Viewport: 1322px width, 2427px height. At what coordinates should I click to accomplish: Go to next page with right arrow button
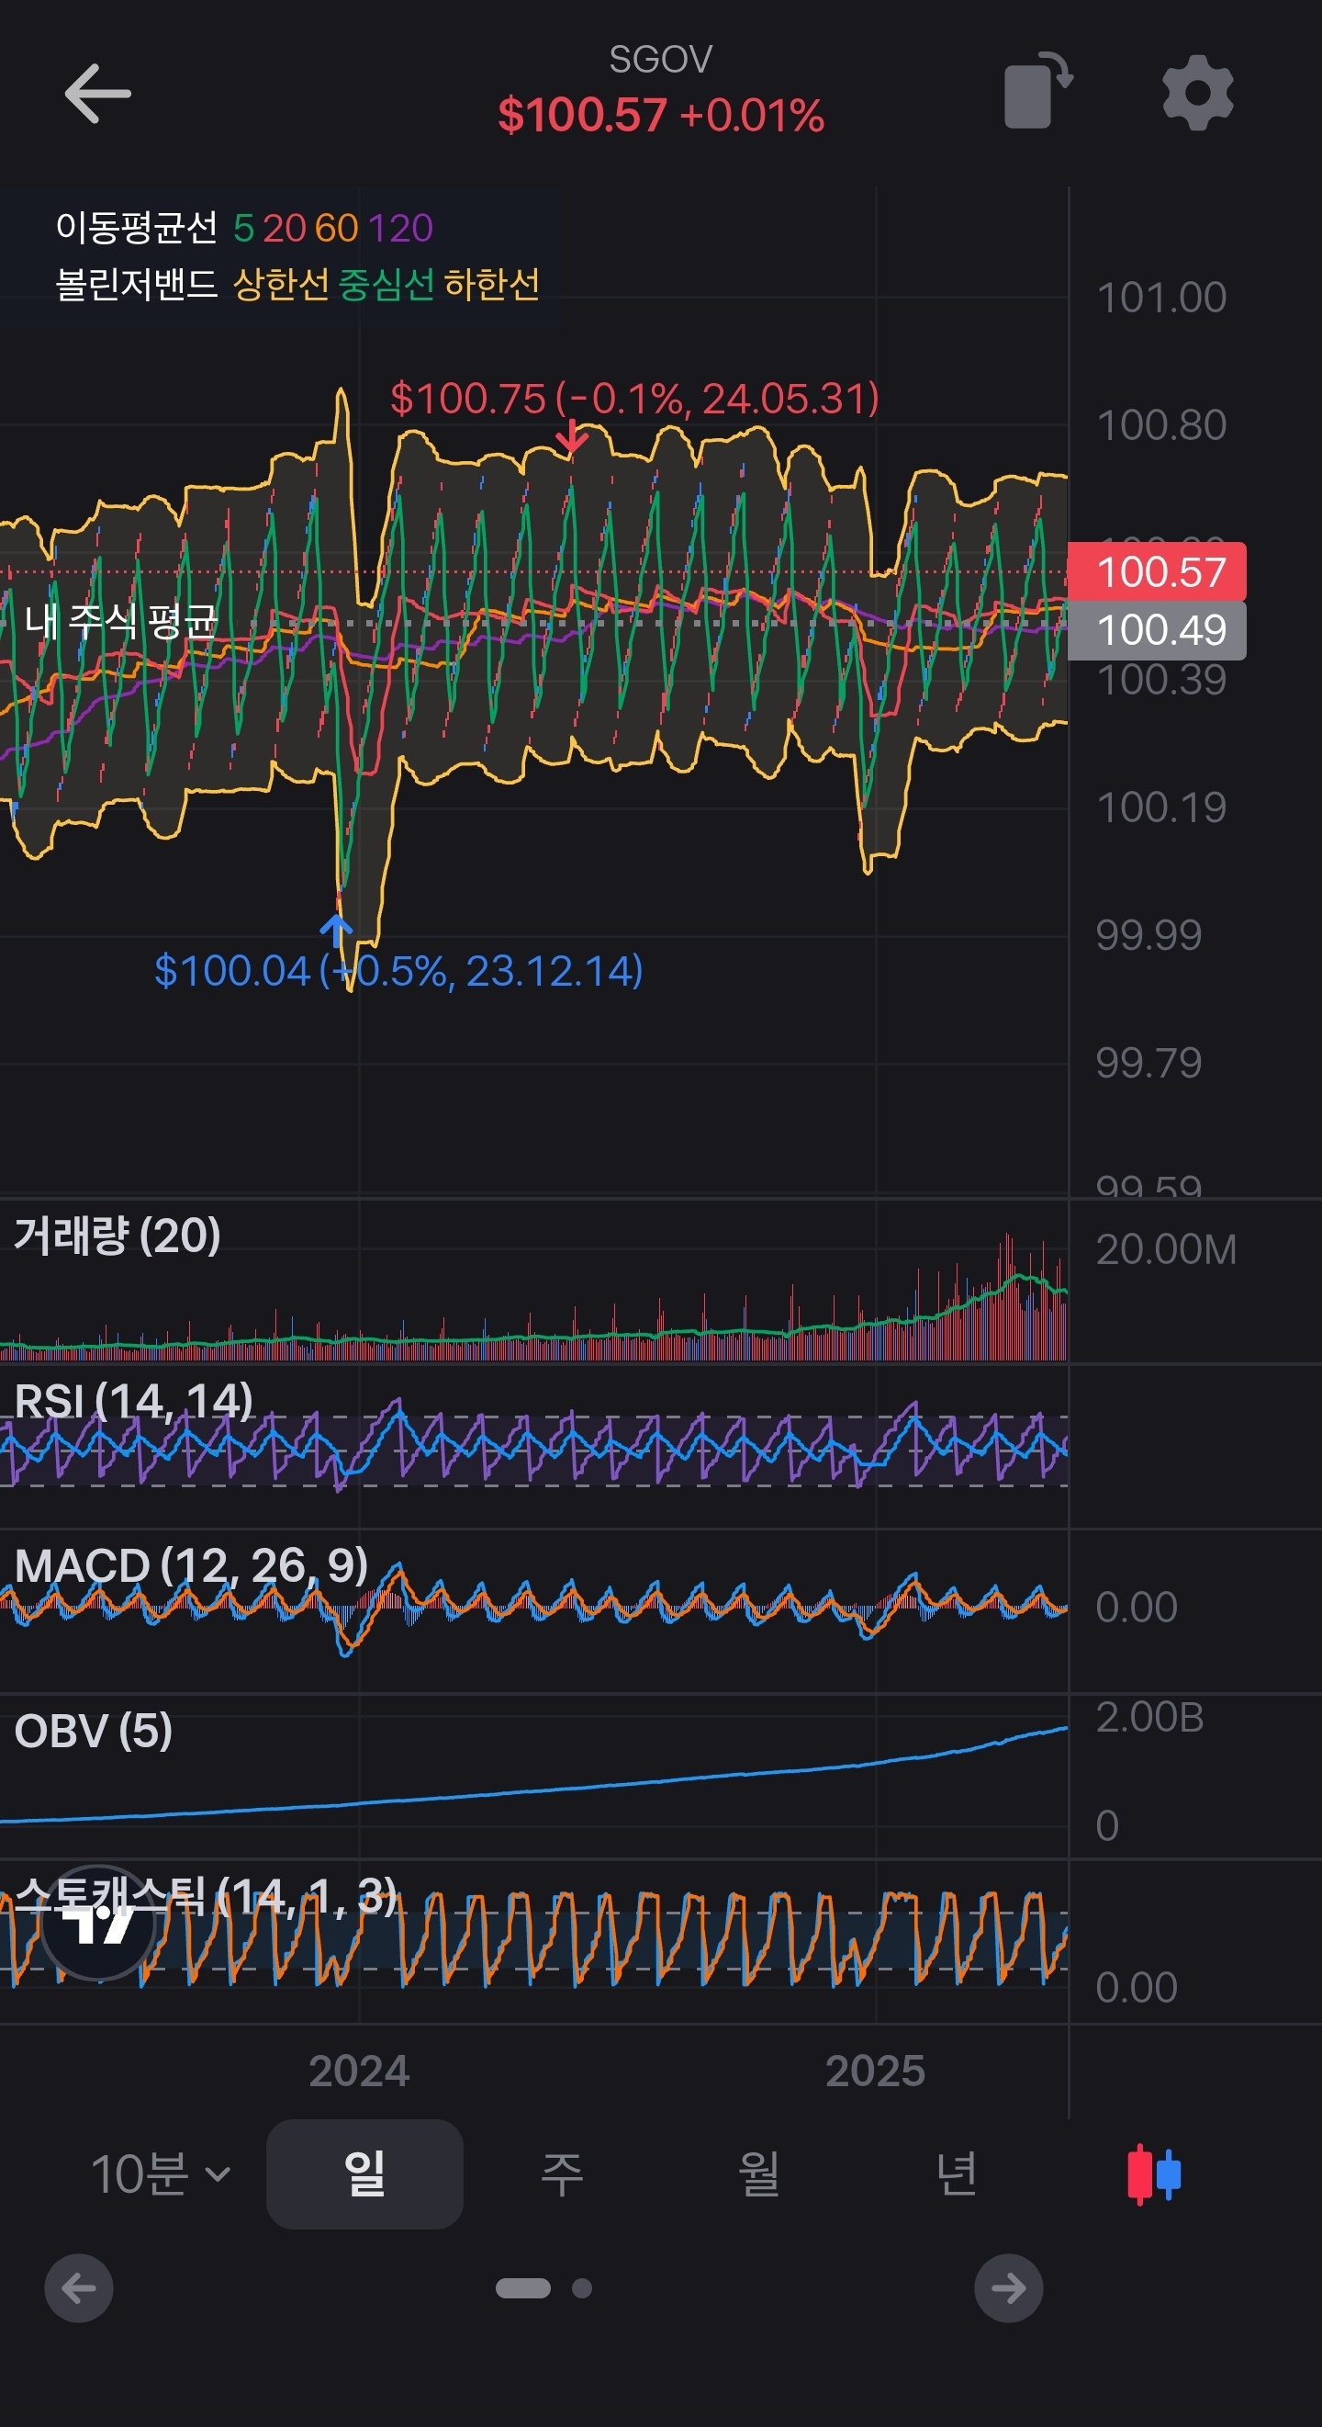1008,2287
